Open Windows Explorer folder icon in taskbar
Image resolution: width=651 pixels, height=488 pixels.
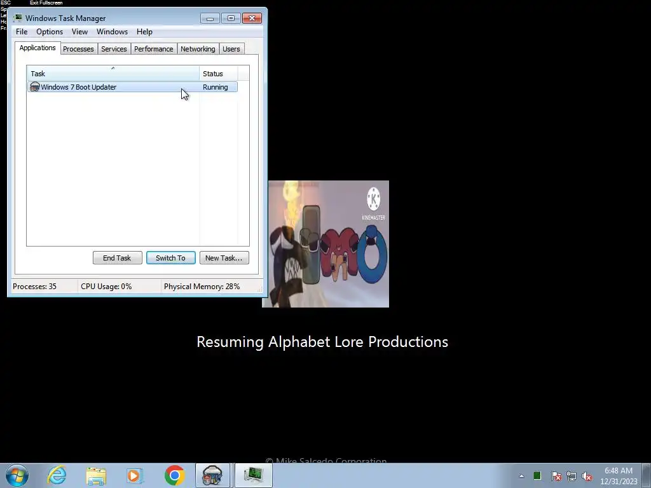point(96,475)
